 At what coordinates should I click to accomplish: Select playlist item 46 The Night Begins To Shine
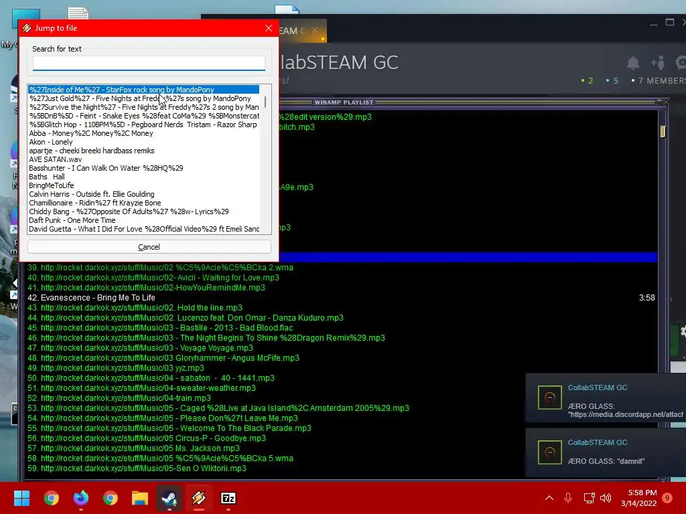pyautogui.click(x=341, y=338)
